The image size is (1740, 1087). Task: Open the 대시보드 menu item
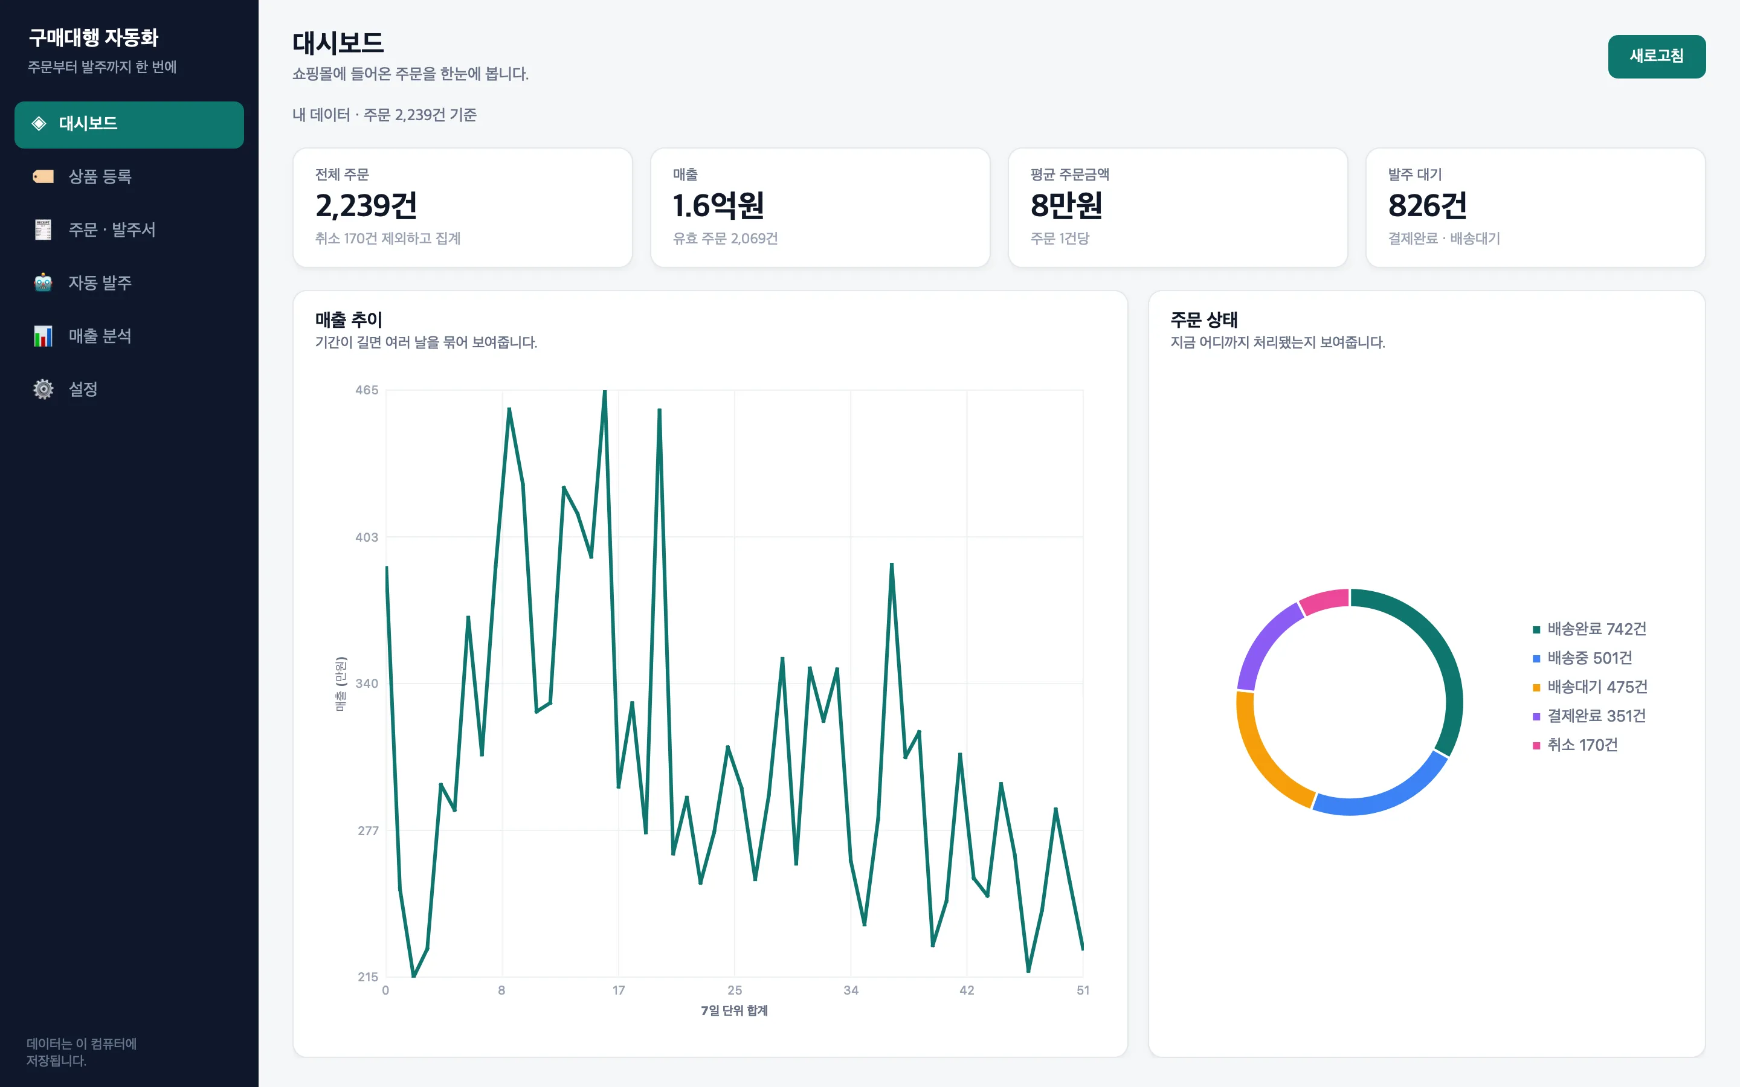click(x=129, y=124)
